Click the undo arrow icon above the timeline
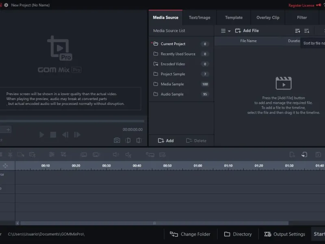This screenshot has height=244, width=325. pos(304,155)
